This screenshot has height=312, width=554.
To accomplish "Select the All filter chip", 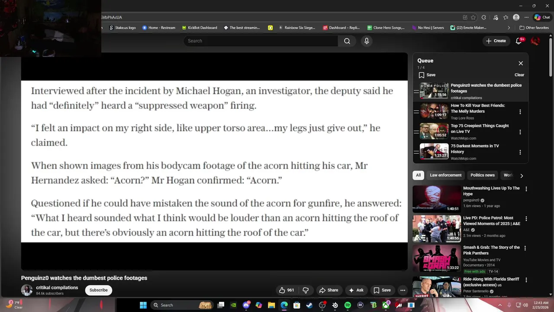I will (418, 175).
